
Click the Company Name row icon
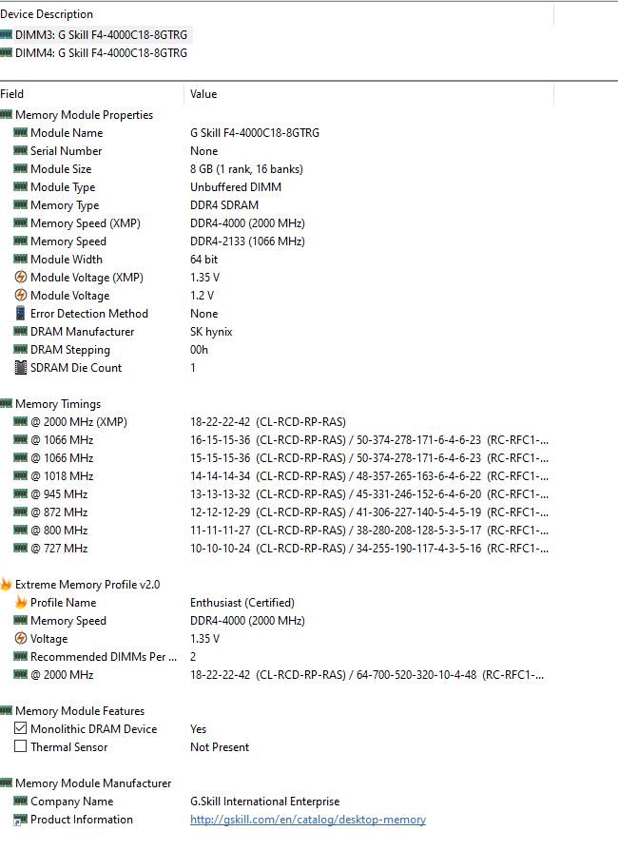pos(21,802)
